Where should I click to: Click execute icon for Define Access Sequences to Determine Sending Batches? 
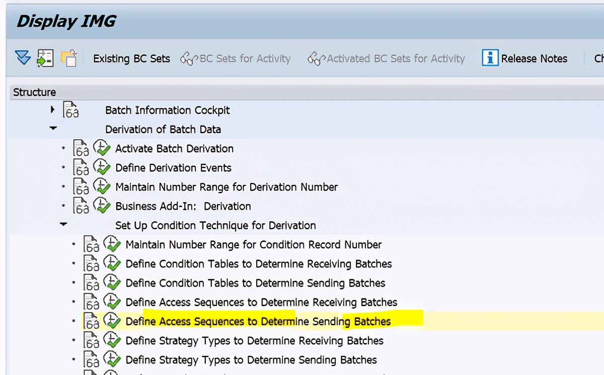pyautogui.click(x=112, y=321)
